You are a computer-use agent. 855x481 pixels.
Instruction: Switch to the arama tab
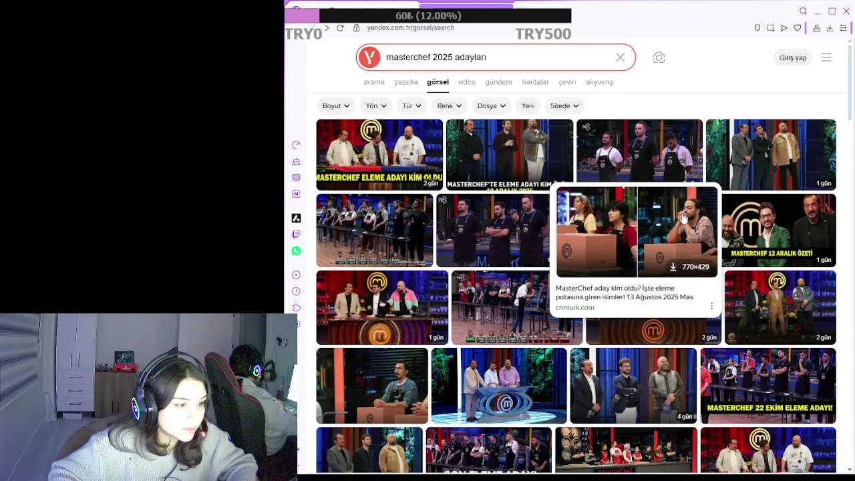(x=374, y=82)
